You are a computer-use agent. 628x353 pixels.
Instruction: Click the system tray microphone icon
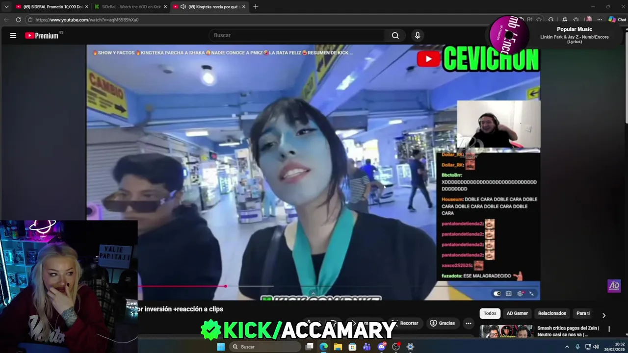tap(577, 347)
